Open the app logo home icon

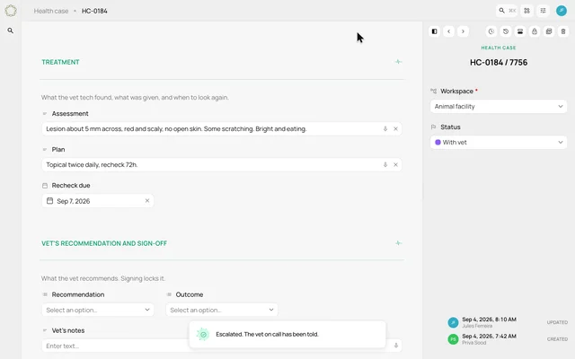[x=11, y=11]
